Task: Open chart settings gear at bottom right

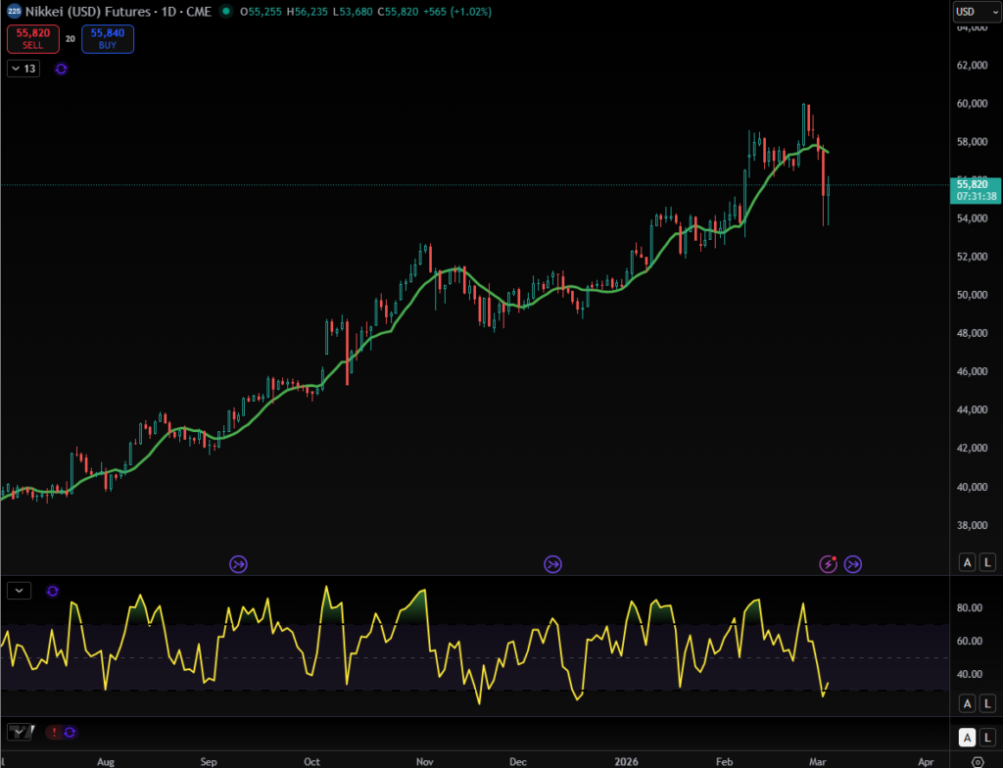Action: coord(977,761)
